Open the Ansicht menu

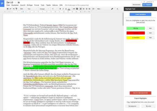pos(23,5)
